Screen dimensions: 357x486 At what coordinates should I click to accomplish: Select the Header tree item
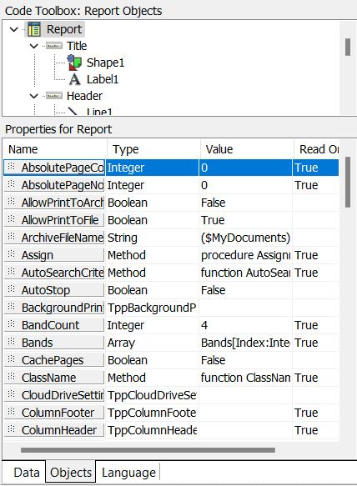[84, 96]
